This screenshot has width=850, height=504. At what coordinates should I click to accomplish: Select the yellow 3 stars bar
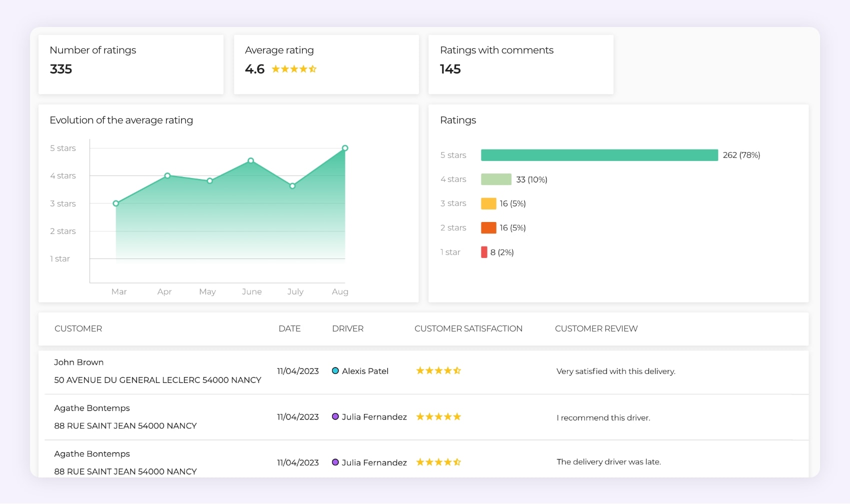click(488, 203)
